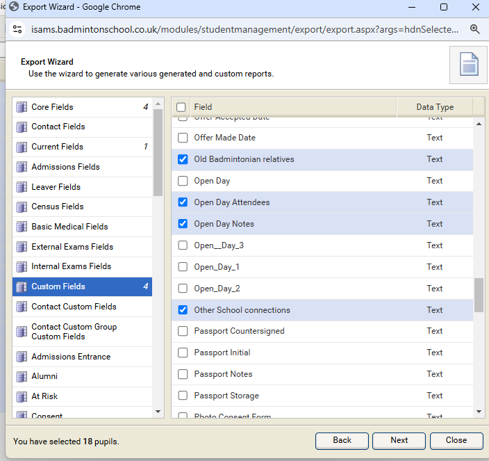Click the field list scroll up arrow
489x461 pixels.
click(x=479, y=124)
